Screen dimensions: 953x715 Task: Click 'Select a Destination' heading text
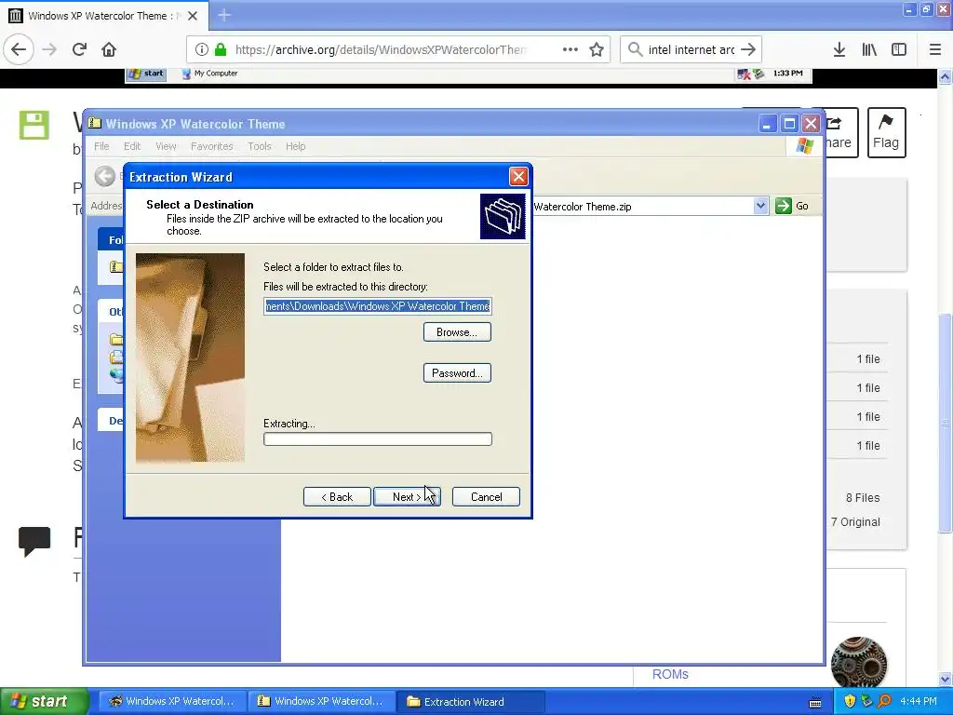tap(200, 204)
